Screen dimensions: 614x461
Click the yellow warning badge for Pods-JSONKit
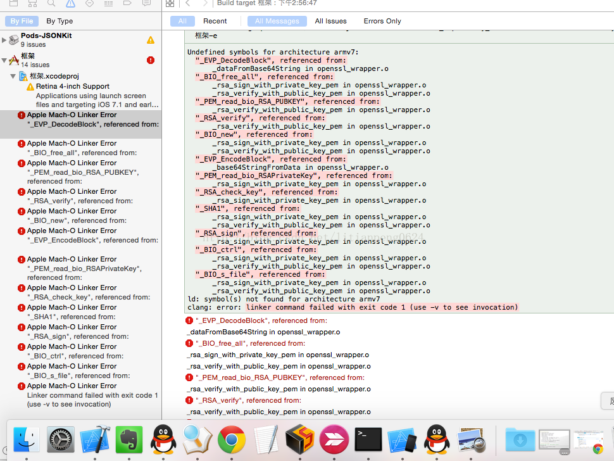tap(151, 40)
